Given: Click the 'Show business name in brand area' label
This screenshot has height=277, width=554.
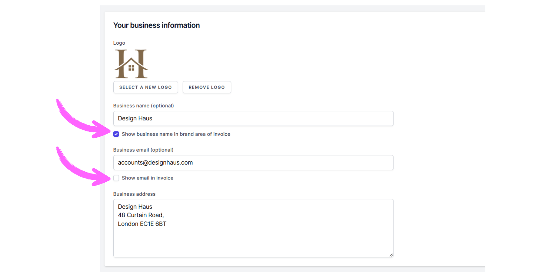Looking at the screenshot, I should (x=176, y=134).
